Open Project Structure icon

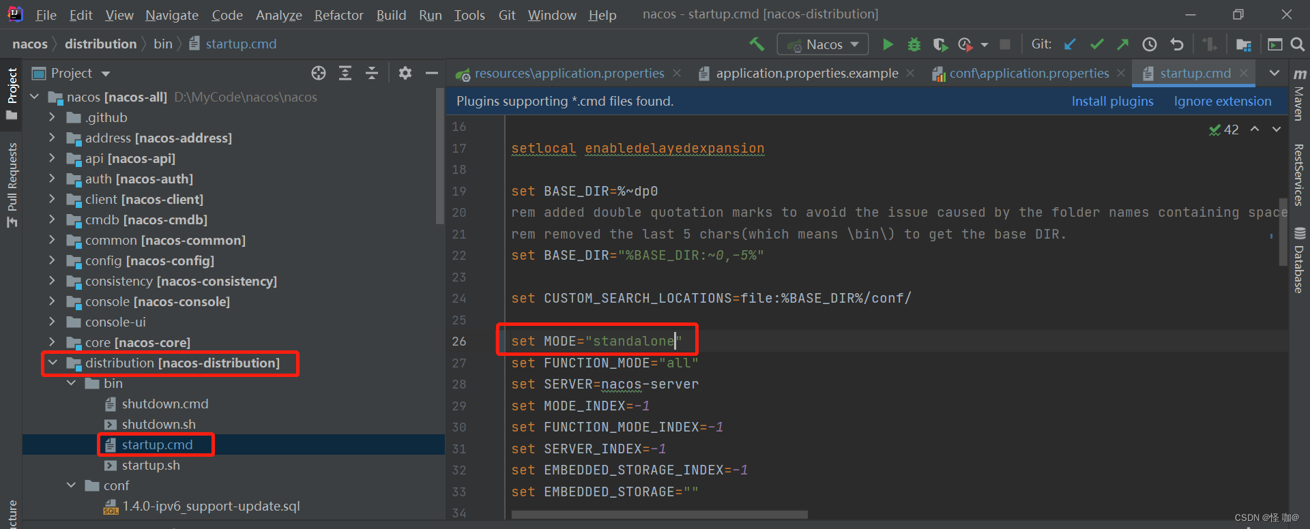point(1243,44)
